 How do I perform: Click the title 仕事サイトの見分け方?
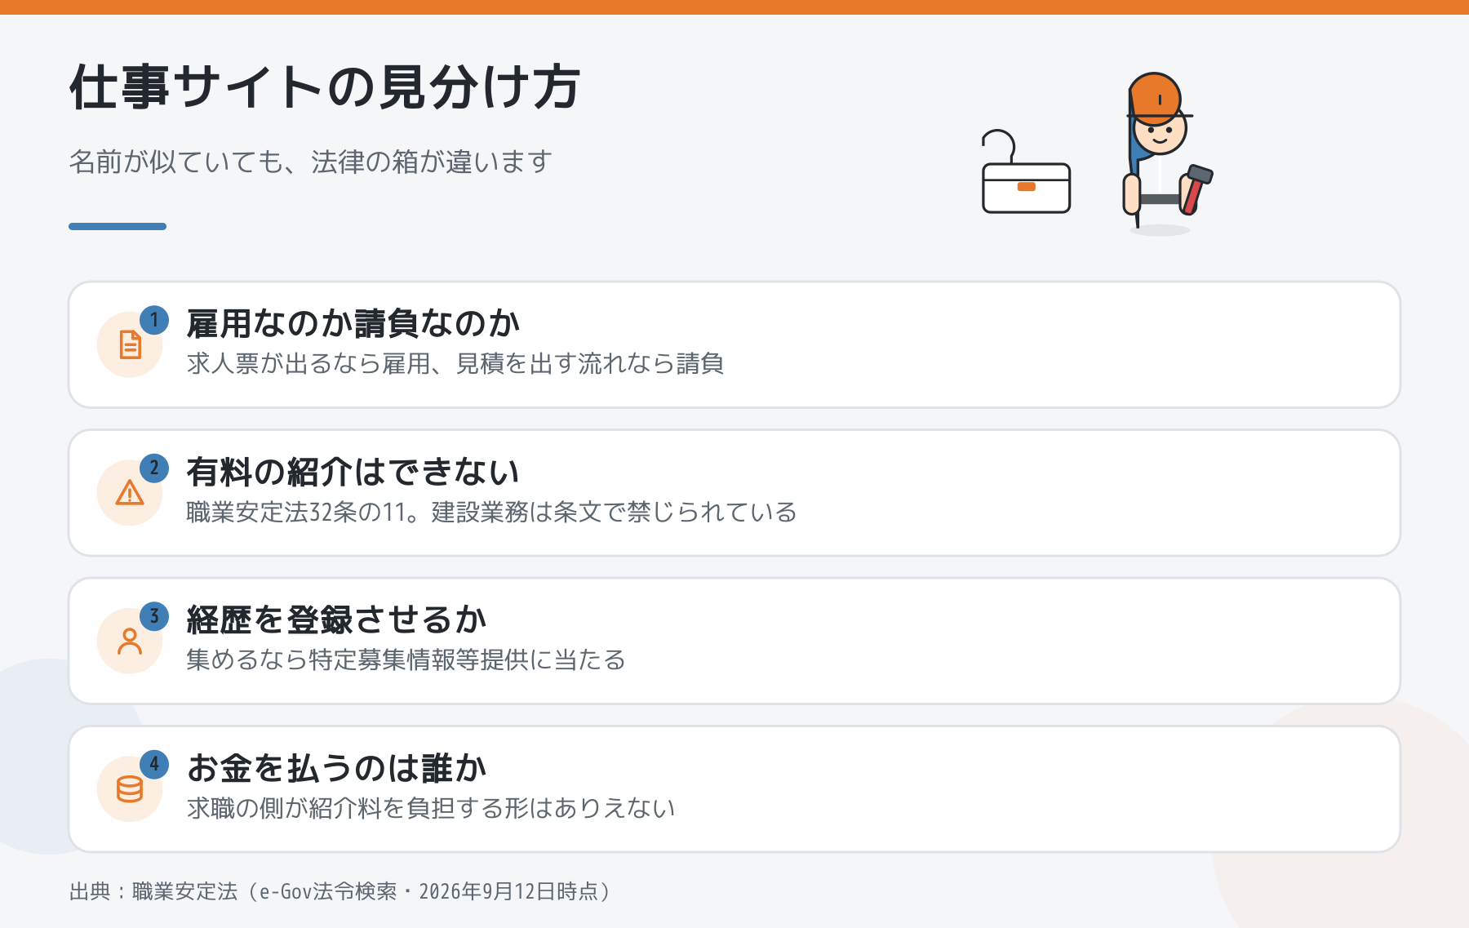(x=325, y=87)
